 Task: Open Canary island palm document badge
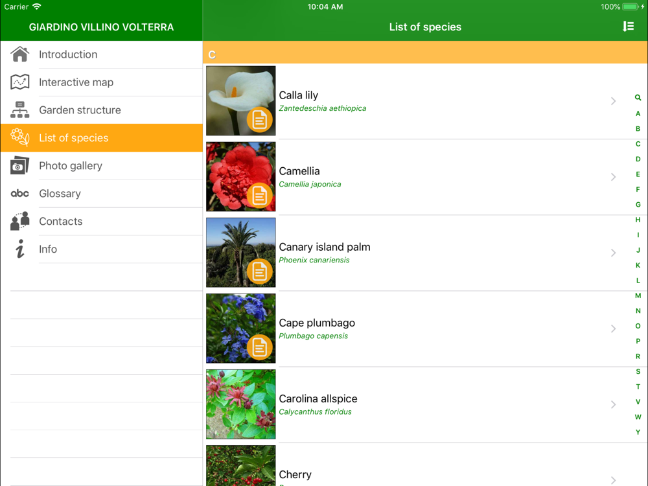coord(260,272)
